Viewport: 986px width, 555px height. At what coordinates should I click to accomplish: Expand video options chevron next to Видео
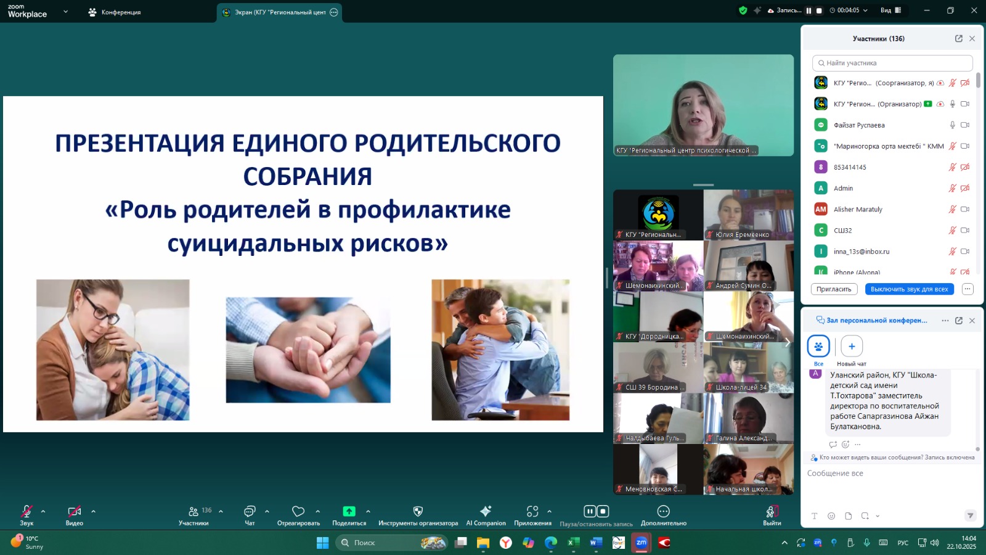[x=93, y=512]
